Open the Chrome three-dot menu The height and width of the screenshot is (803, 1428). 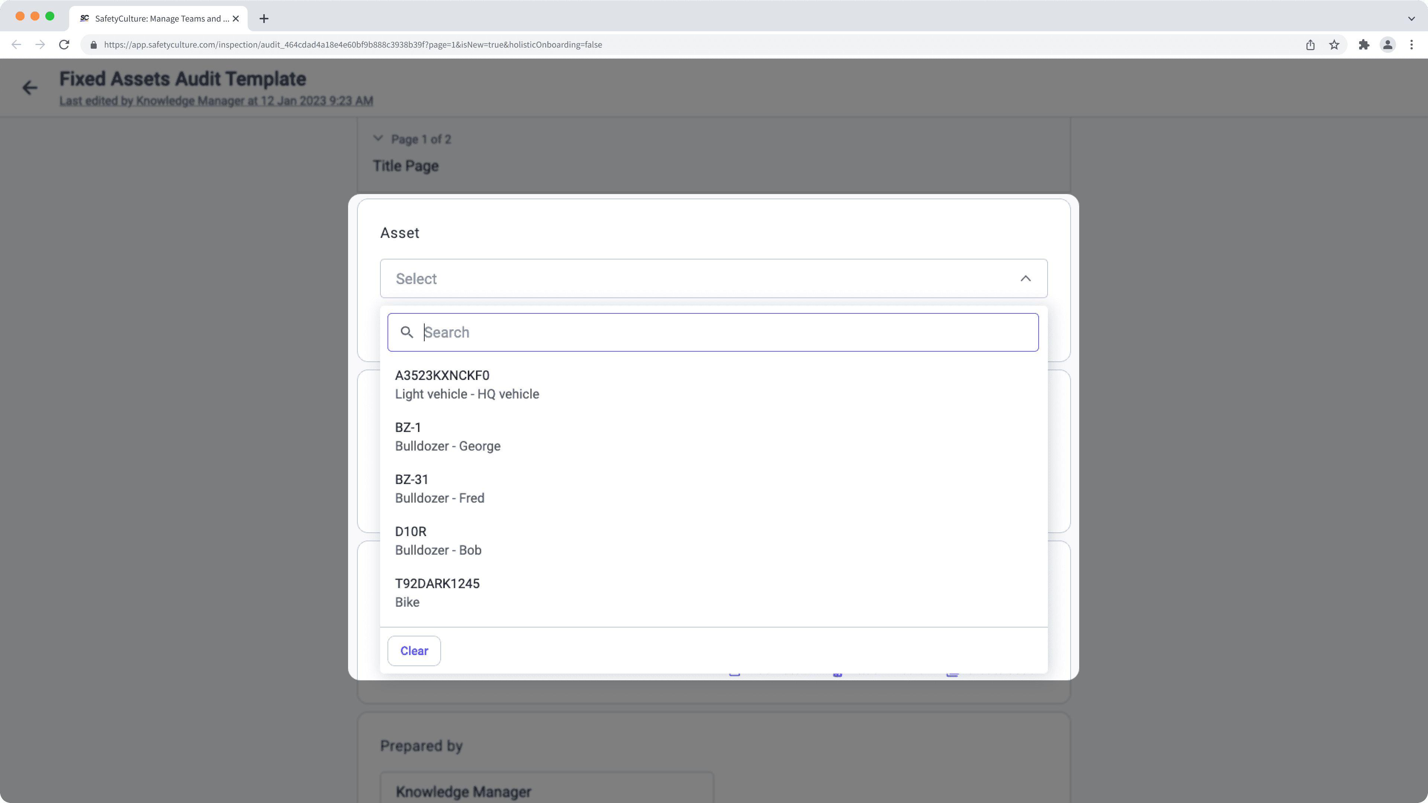[1412, 44]
